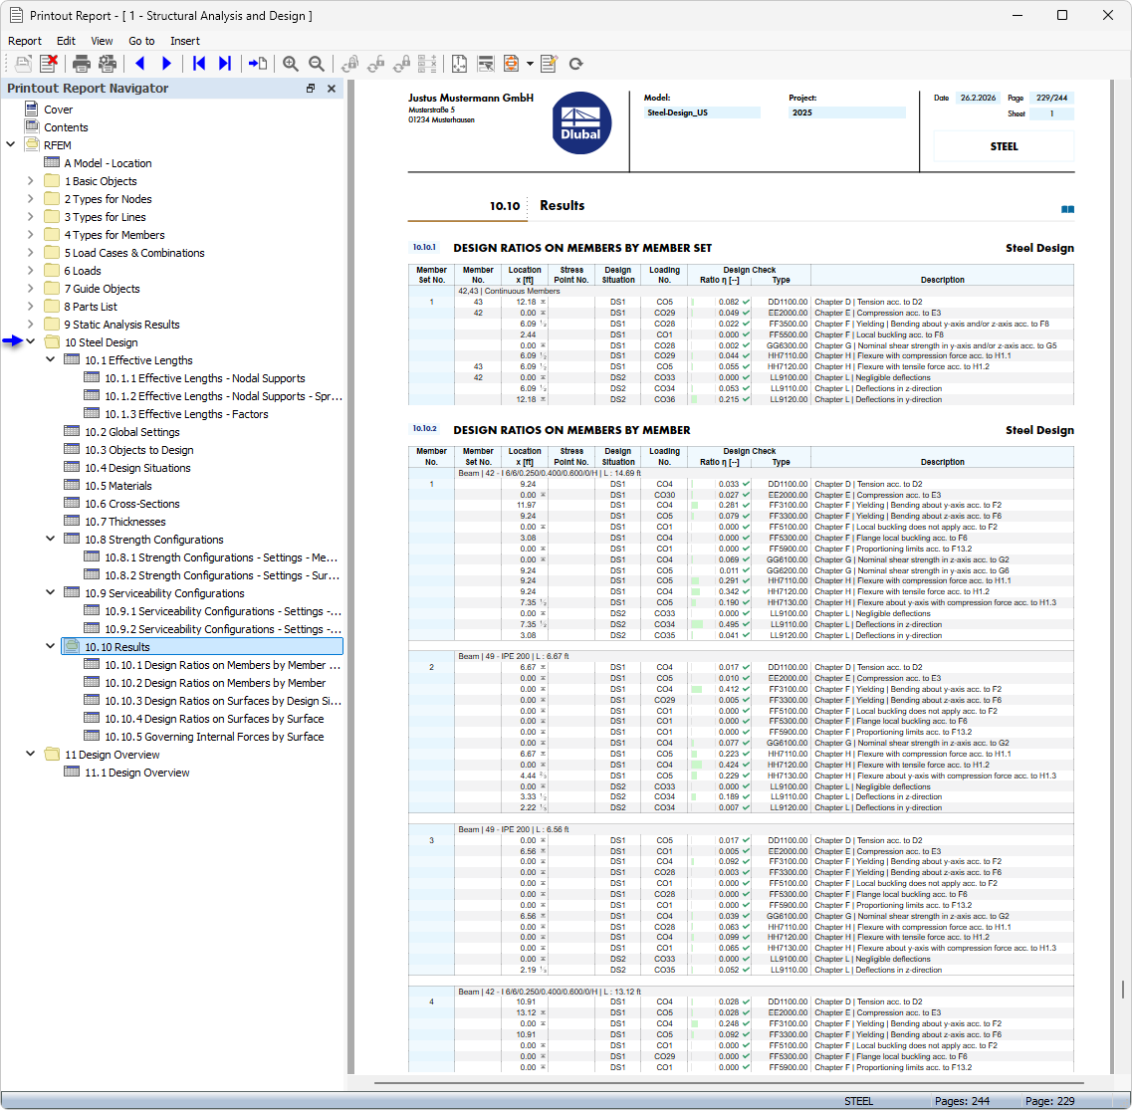Jump to the last page icon
The height and width of the screenshot is (1110, 1132).
(x=225, y=64)
